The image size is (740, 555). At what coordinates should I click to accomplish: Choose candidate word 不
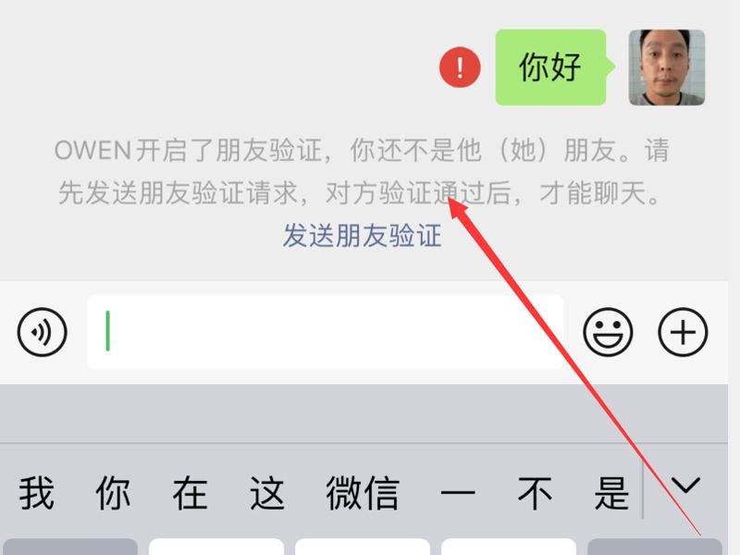[535, 493]
